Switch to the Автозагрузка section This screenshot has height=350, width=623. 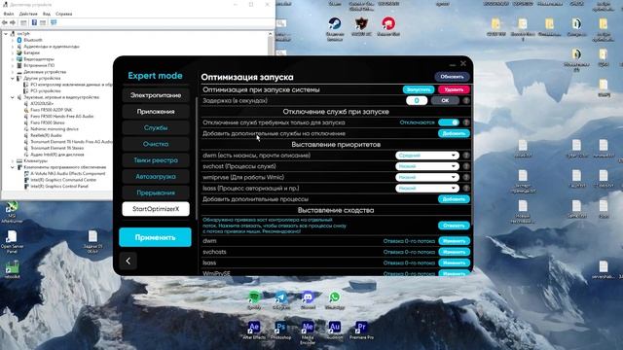pos(156,177)
